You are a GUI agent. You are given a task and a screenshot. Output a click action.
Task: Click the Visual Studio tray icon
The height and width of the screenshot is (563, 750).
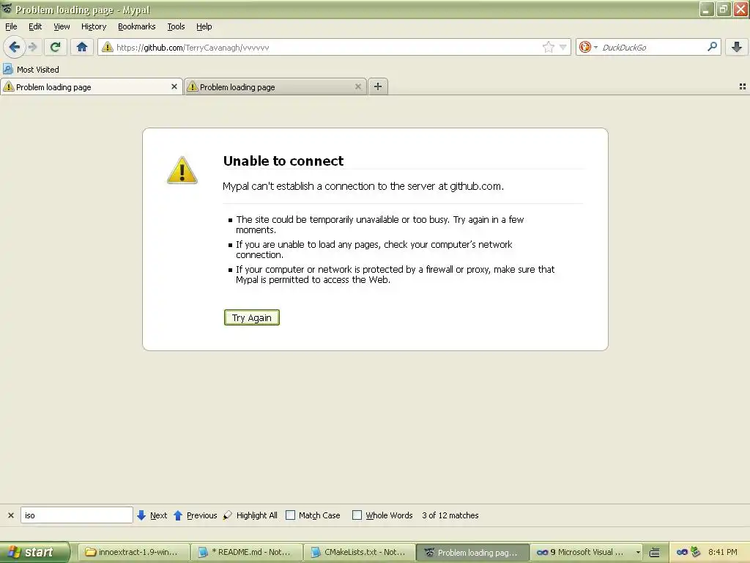coord(682,552)
